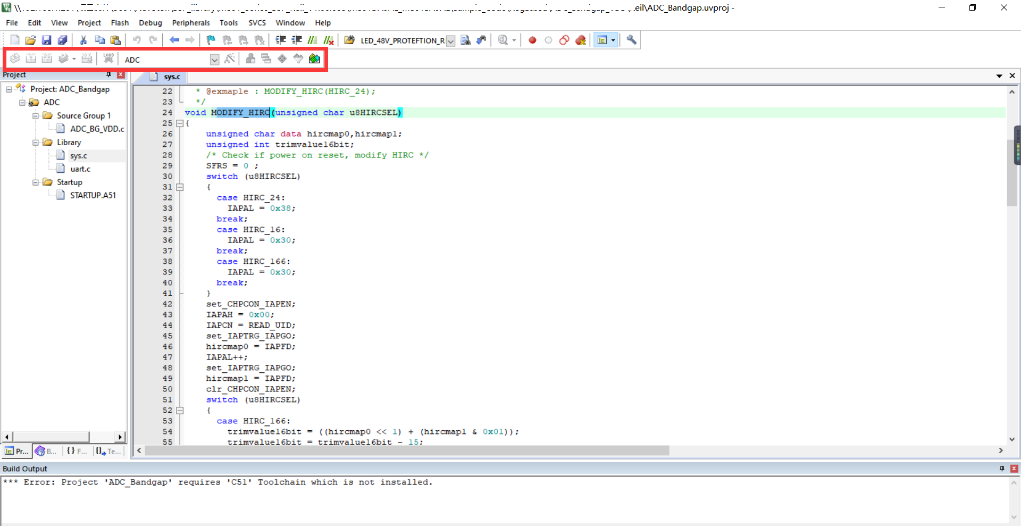Open the ADC target selection dropdown

214,60
